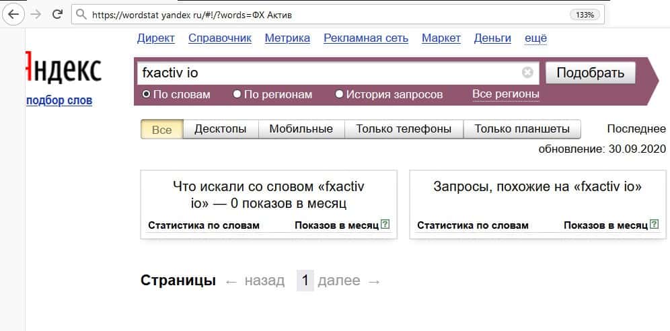The height and width of the screenshot is (331, 670).
Task: Click the назад pagination link
Action: [264, 281]
